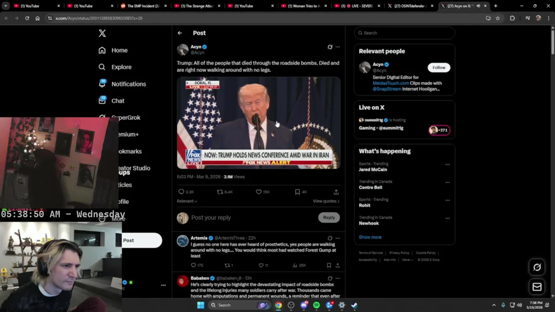
Task: Click the Windows Start button
Action: pos(200,305)
